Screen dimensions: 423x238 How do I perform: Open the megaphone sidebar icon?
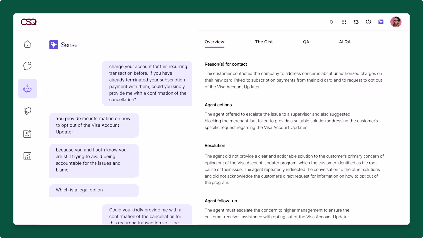click(x=27, y=111)
